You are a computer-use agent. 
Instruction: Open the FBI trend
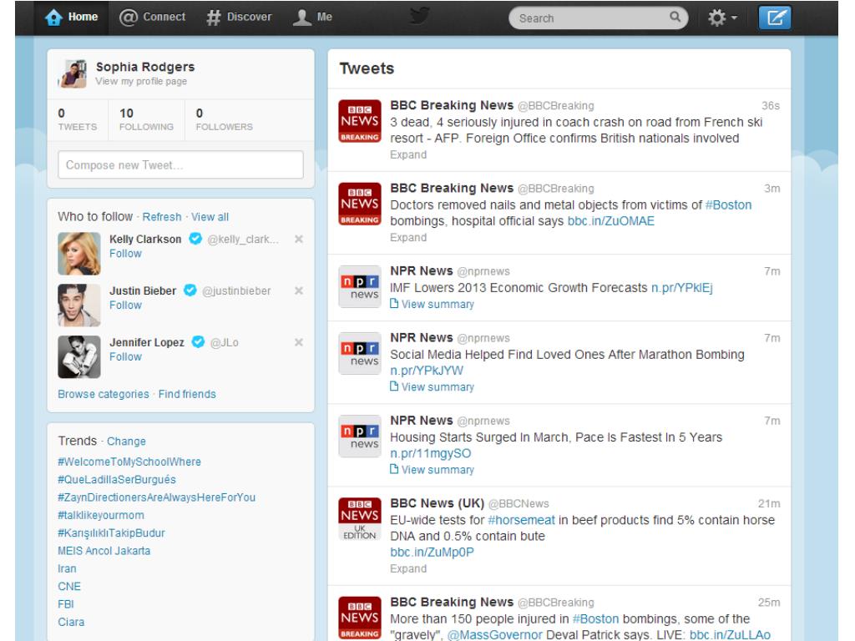[66, 604]
